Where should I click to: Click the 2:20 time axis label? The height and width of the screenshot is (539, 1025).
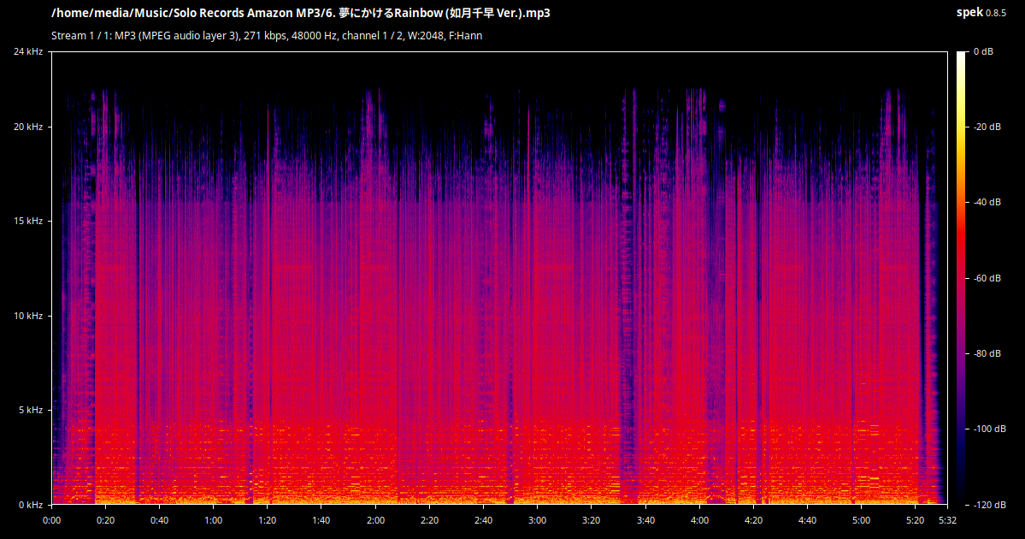pos(429,520)
